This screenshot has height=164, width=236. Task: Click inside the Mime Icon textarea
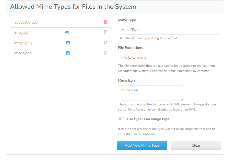(151, 93)
